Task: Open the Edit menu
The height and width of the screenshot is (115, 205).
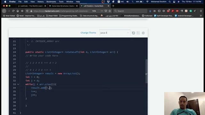Action: pos(26,2)
